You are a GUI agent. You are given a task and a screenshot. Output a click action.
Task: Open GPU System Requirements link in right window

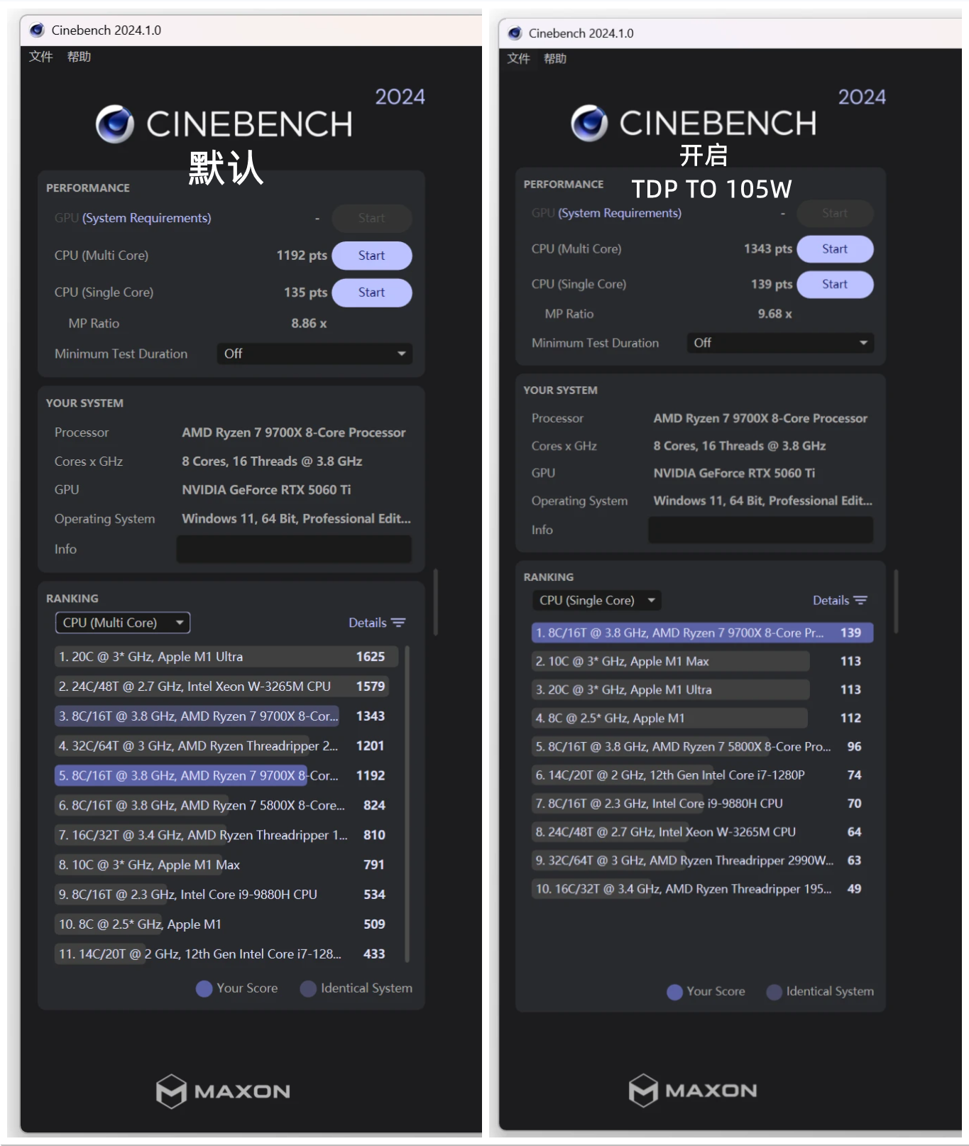[620, 213]
